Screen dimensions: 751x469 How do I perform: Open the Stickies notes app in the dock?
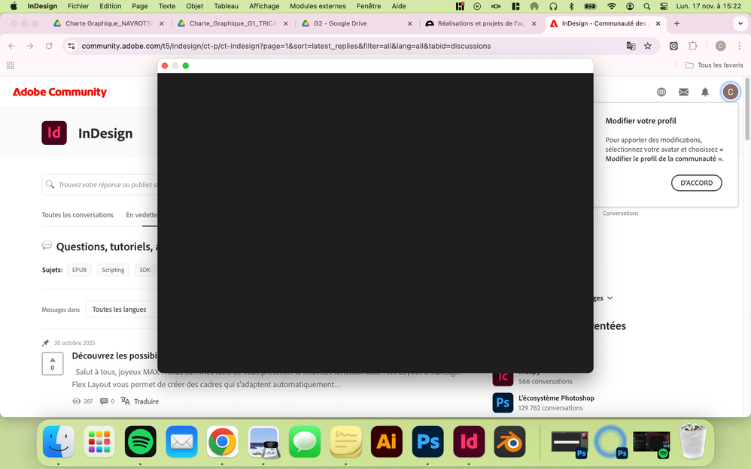coord(346,441)
